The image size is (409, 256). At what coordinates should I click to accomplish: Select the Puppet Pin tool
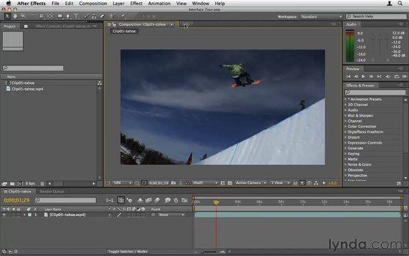click(x=123, y=16)
